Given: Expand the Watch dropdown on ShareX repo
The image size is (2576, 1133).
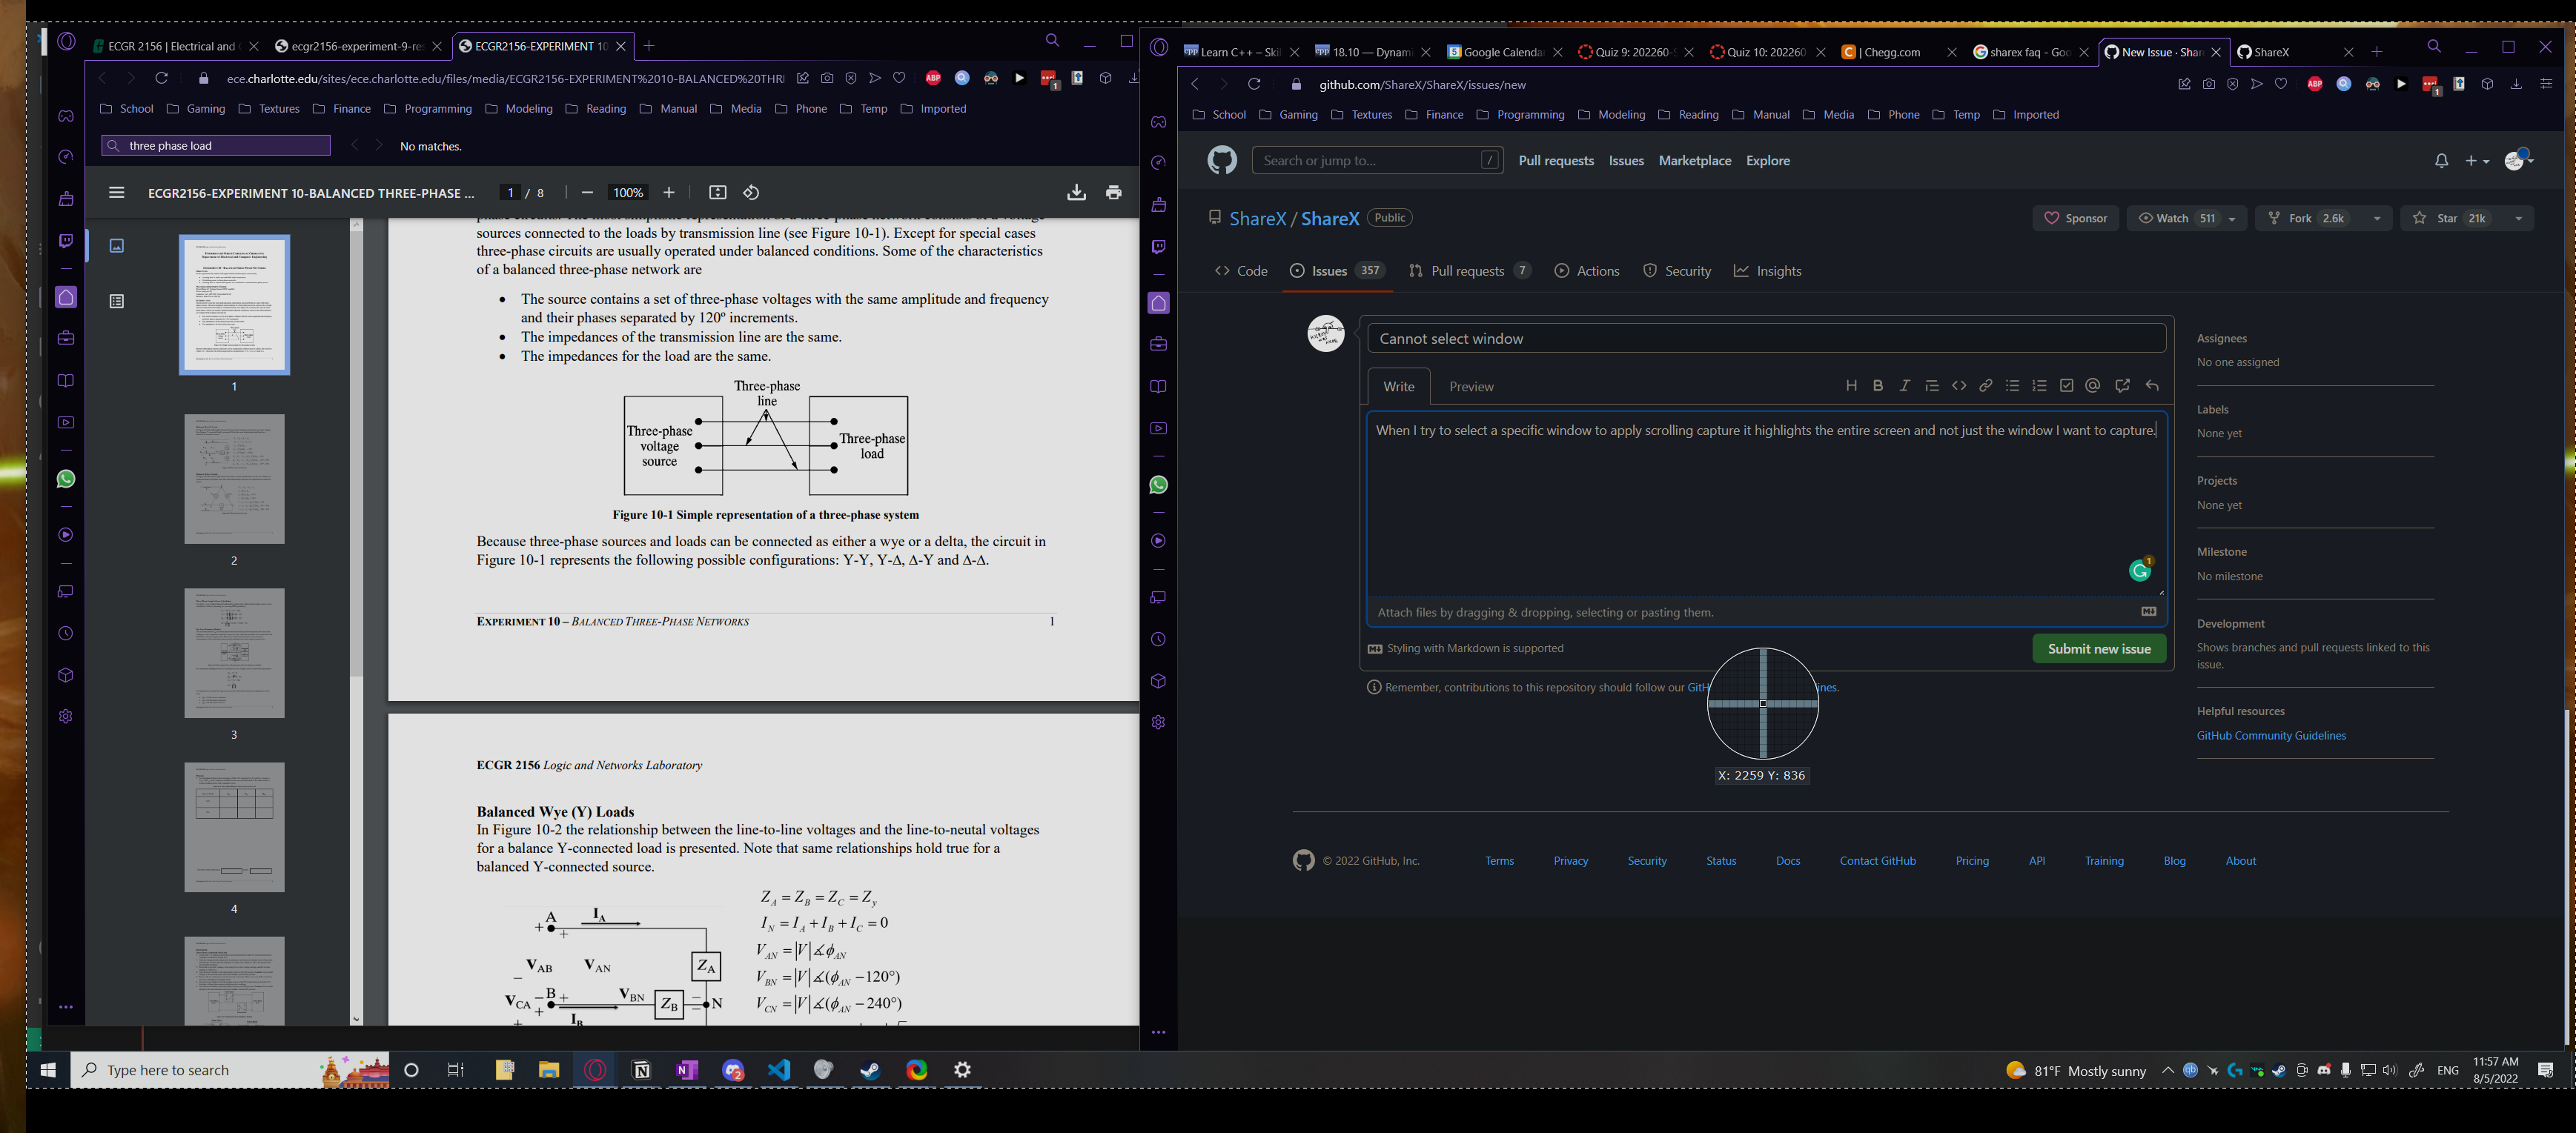Looking at the screenshot, I should tap(2234, 218).
